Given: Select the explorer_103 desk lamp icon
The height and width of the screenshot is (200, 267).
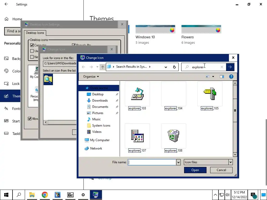Looking at the screenshot, I should tap(137, 94).
